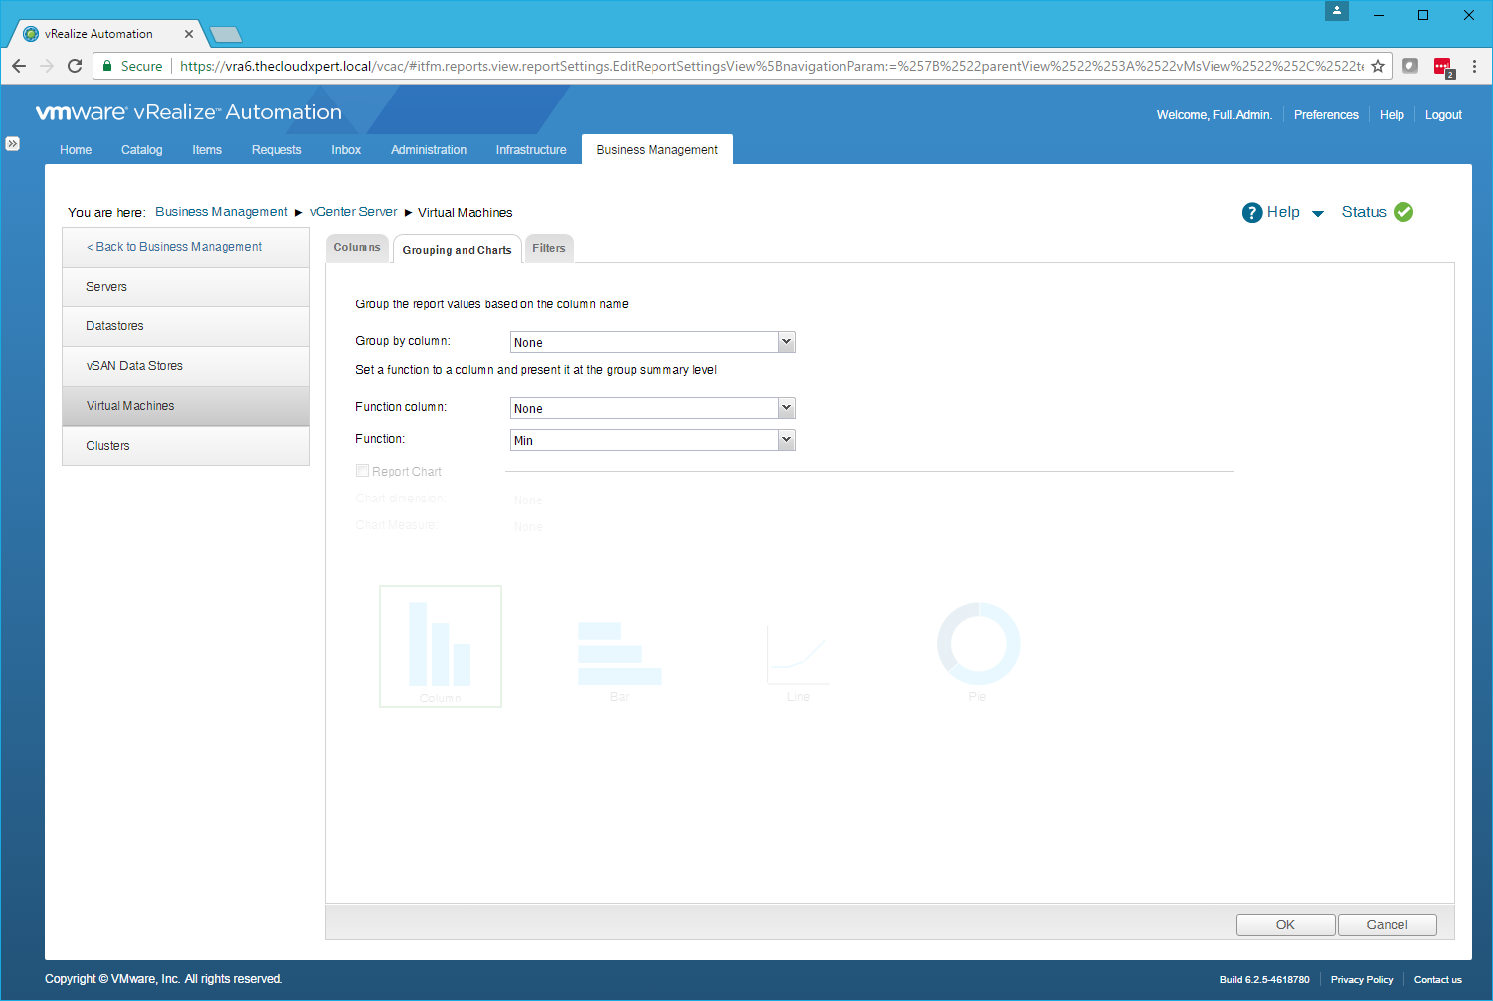Select the Line chart type icon
This screenshot has height=1001, width=1493.
tap(797, 653)
